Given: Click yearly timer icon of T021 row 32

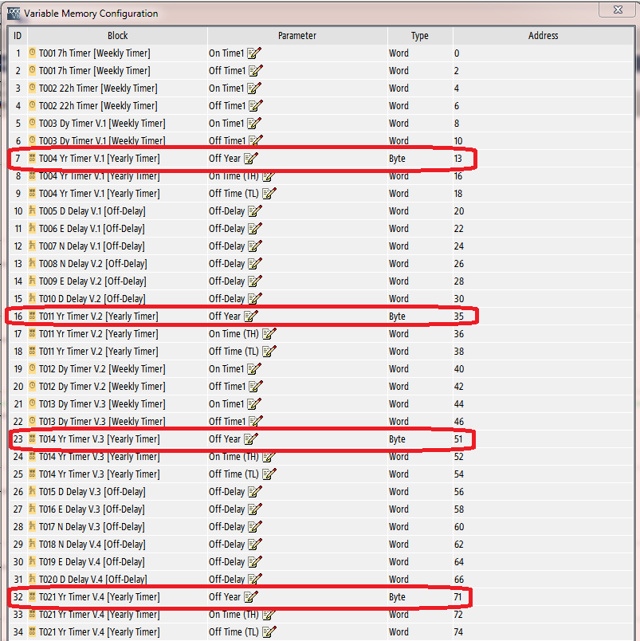Looking at the screenshot, I should [x=33, y=597].
